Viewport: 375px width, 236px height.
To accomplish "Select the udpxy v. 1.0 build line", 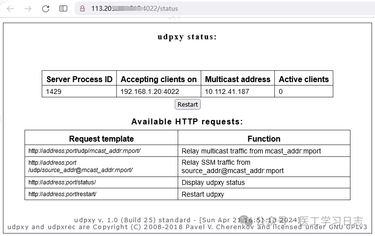I will click(187, 220).
